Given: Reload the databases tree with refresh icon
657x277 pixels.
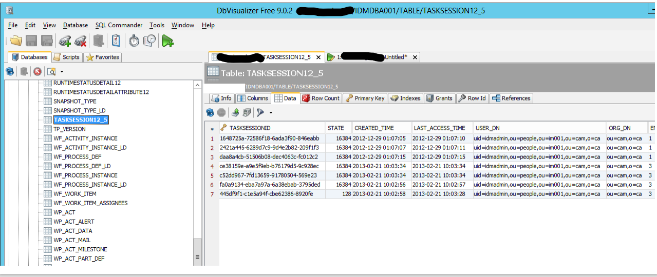Looking at the screenshot, I should click(x=9, y=71).
